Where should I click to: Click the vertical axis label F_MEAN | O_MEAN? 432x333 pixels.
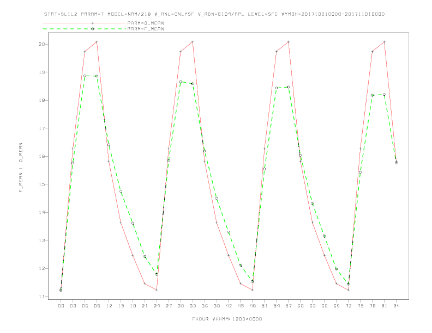pos(21,168)
